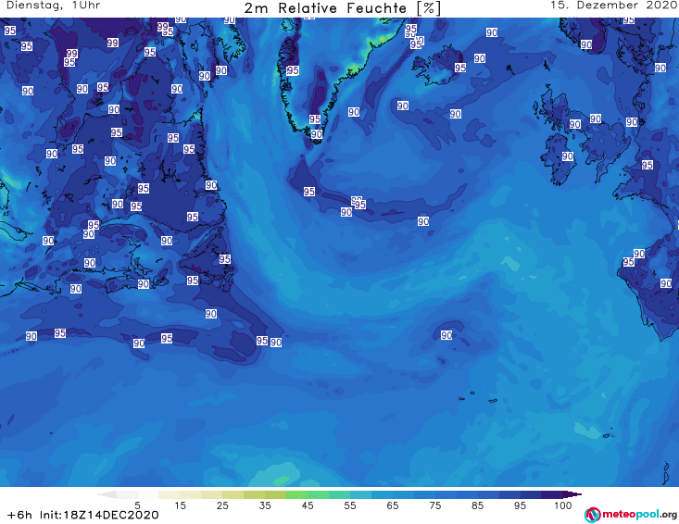The image size is (679, 524).
Task: Click the purple arrow tip ending the legend
Action: (x=572, y=494)
